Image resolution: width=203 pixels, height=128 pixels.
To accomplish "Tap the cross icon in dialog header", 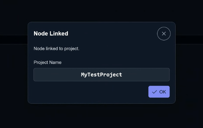I will [x=164, y=34].
